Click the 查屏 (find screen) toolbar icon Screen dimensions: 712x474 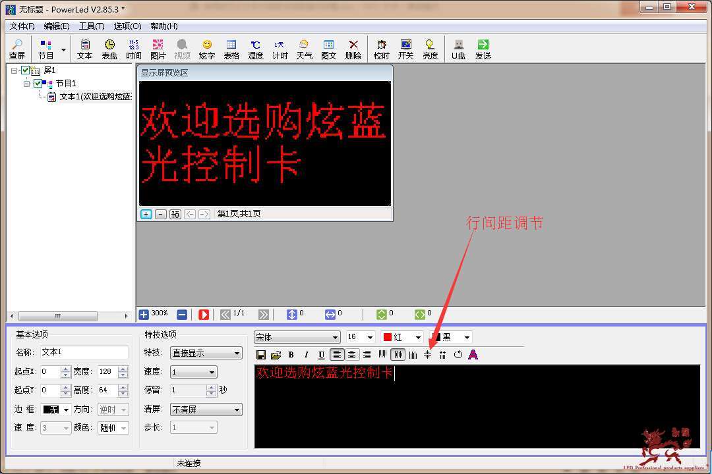(16, 49)
